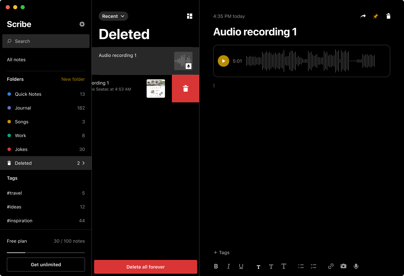Click the Get unlimited button

46,264
